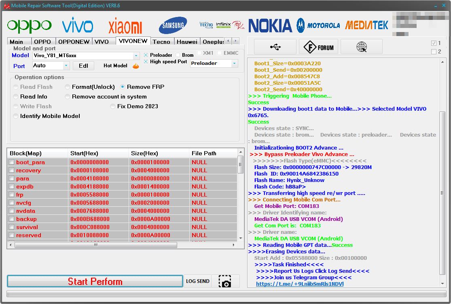Click the Edl button

tap(83, 66)
